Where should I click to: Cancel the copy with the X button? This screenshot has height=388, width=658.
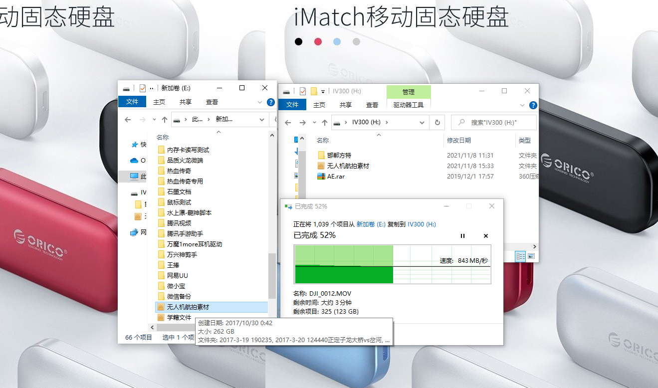(486, 236)
